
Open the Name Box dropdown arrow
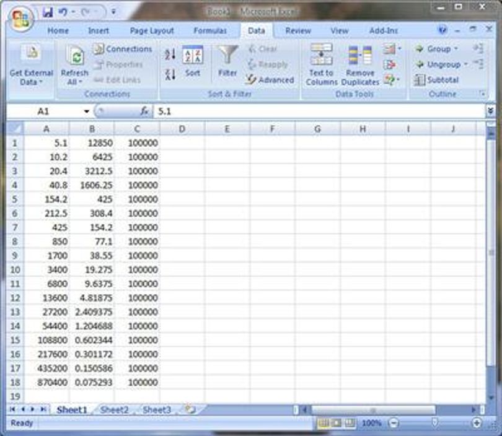tap(87, 111)
